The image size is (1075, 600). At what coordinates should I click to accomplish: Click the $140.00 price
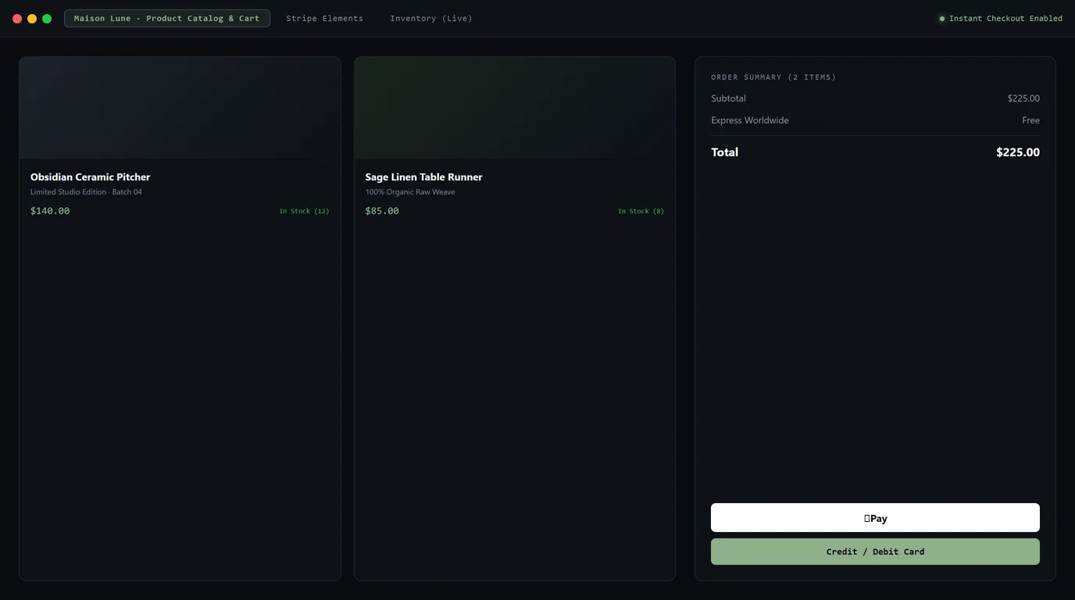pos(50,211)
